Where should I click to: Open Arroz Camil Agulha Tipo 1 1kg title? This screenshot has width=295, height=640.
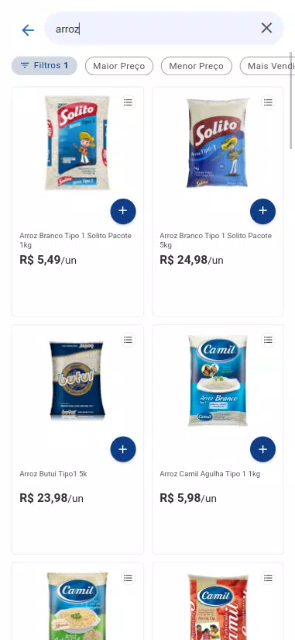210,474
